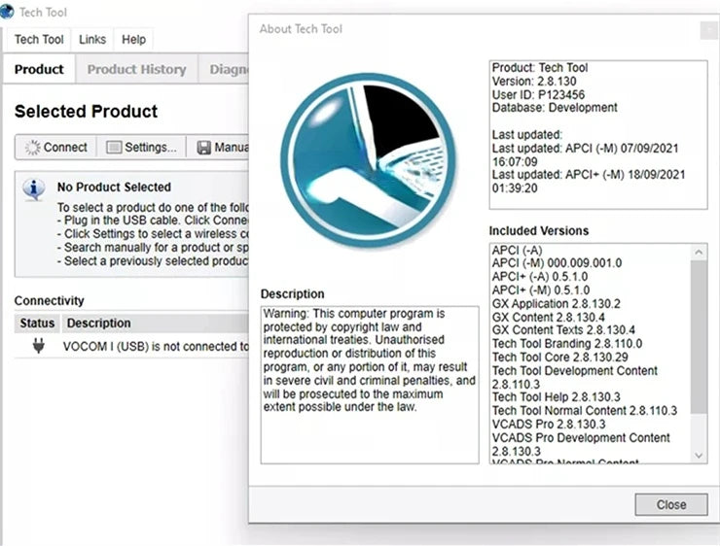Select 'Tech Tool Help 2.8.130.3' entry
Screen dimensions: 720x546
pos(557,397)
